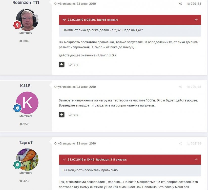Open ТаргеТ username profile link
The image size is (208, 190).
(26, 142)
